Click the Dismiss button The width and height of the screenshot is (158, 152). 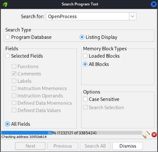128,146
